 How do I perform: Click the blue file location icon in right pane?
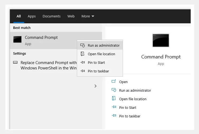coord(114,98)
